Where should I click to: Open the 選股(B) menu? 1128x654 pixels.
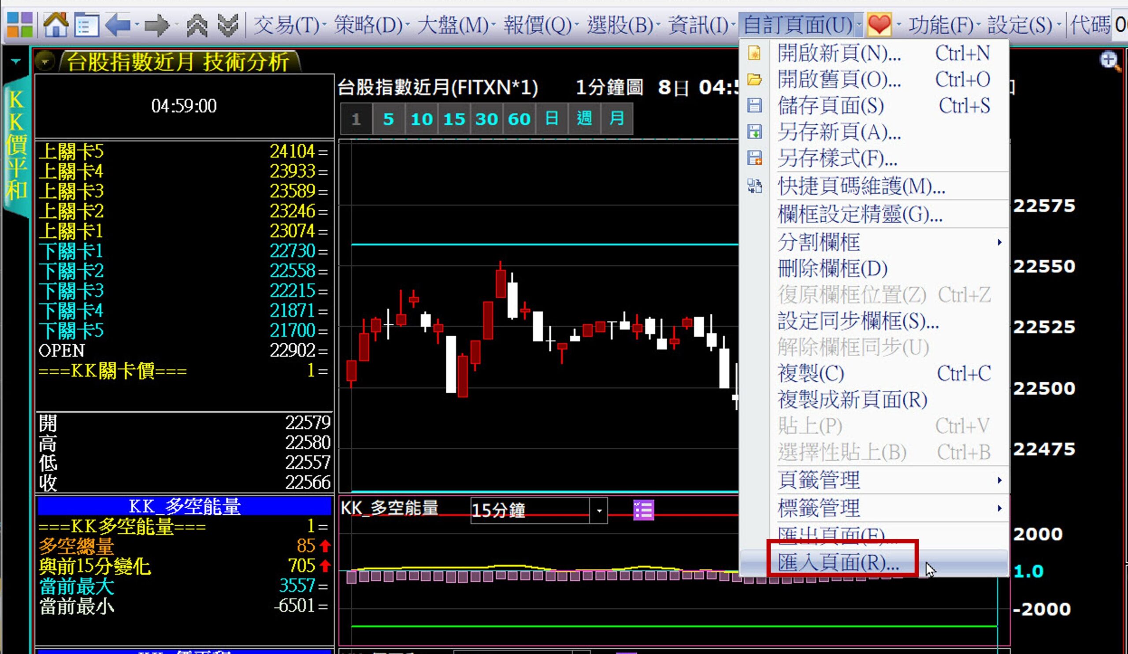click(620, 25)
